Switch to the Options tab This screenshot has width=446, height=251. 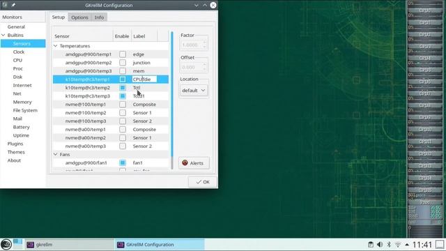coord(79,17)
